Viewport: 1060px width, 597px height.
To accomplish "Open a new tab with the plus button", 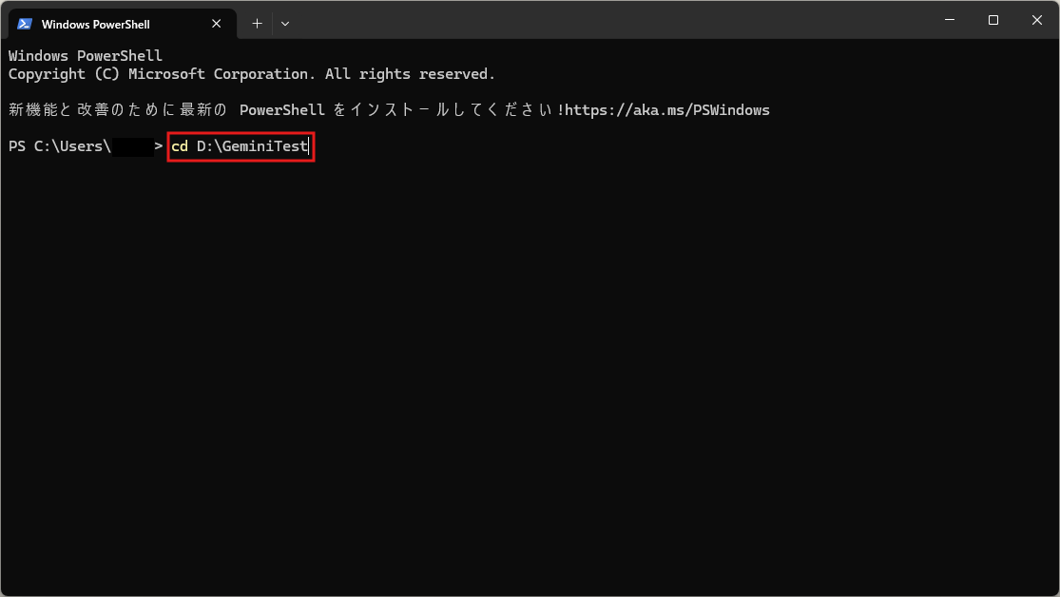I will point(257,24).
